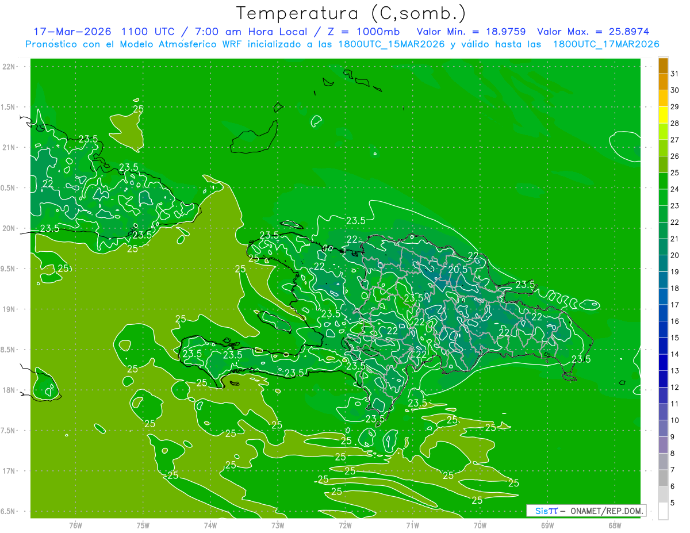Click the "69W" longitude label

547,525
